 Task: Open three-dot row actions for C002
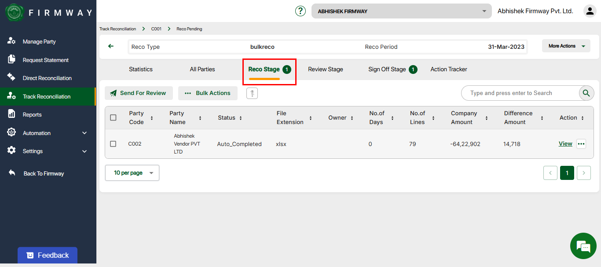[x=581, y=144]
